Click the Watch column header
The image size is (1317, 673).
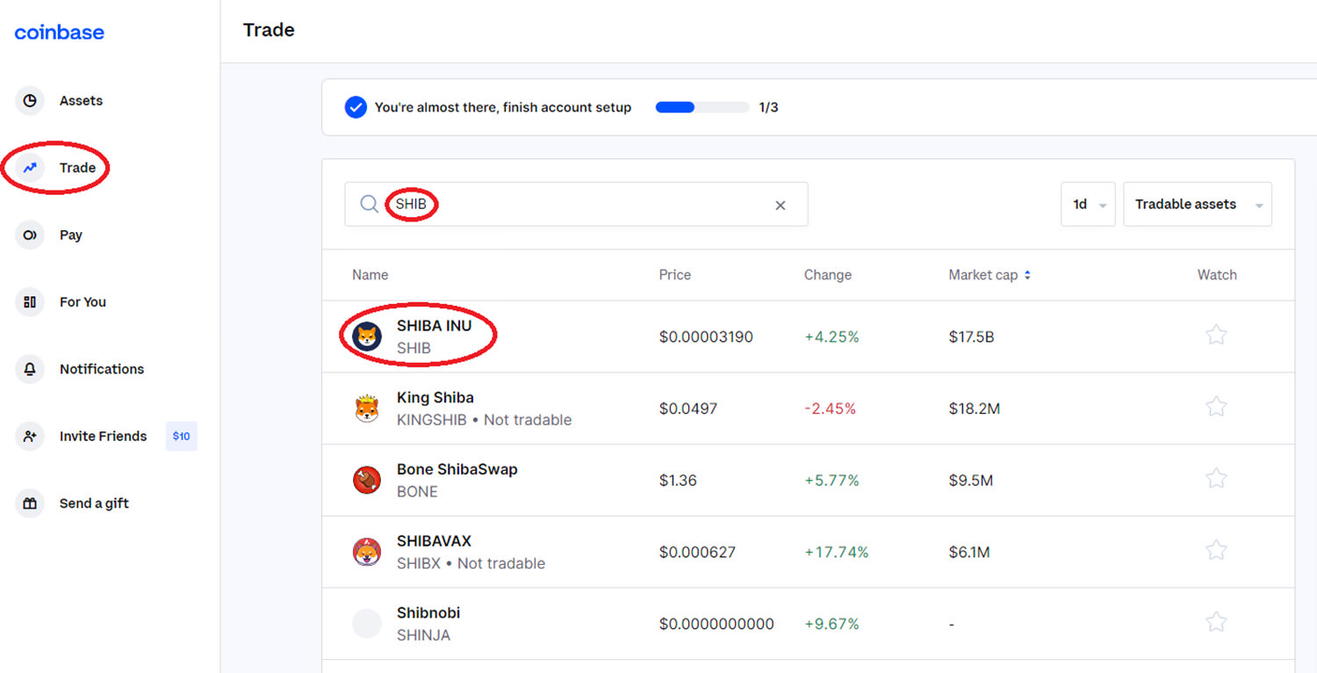pos(1217,275)
